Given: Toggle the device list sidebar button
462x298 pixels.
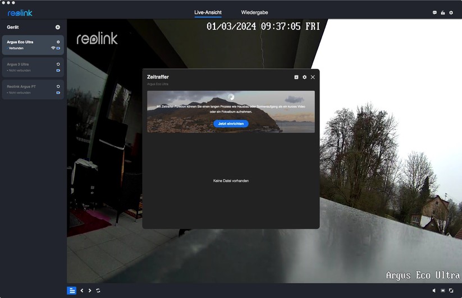Looking at the screenshot, I should [72, 290].
